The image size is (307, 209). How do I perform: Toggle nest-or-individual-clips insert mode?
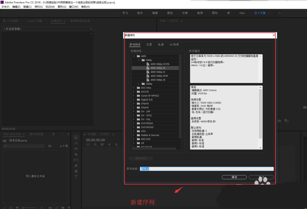tap(88, 145)
